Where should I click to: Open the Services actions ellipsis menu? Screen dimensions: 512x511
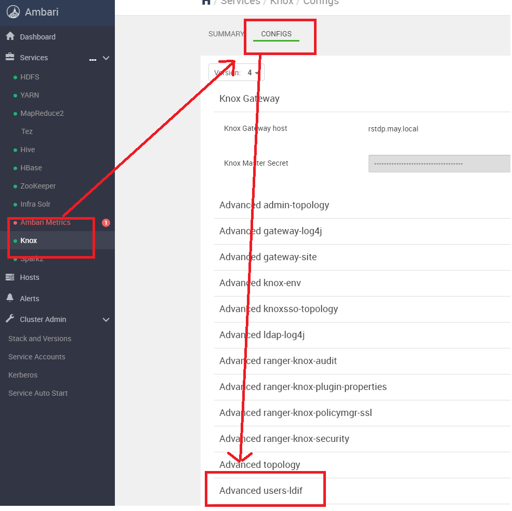pyautogui.click(x=93, y=60)
